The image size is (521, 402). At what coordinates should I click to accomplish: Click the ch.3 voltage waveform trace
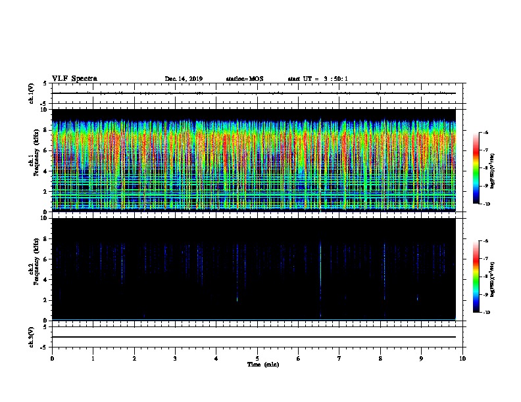click(x=254, y=337)
